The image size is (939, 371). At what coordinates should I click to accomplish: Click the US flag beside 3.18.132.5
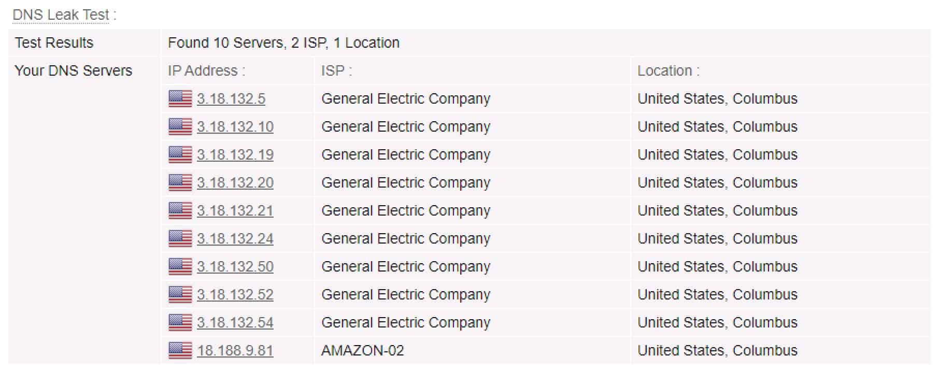(180, 98)
